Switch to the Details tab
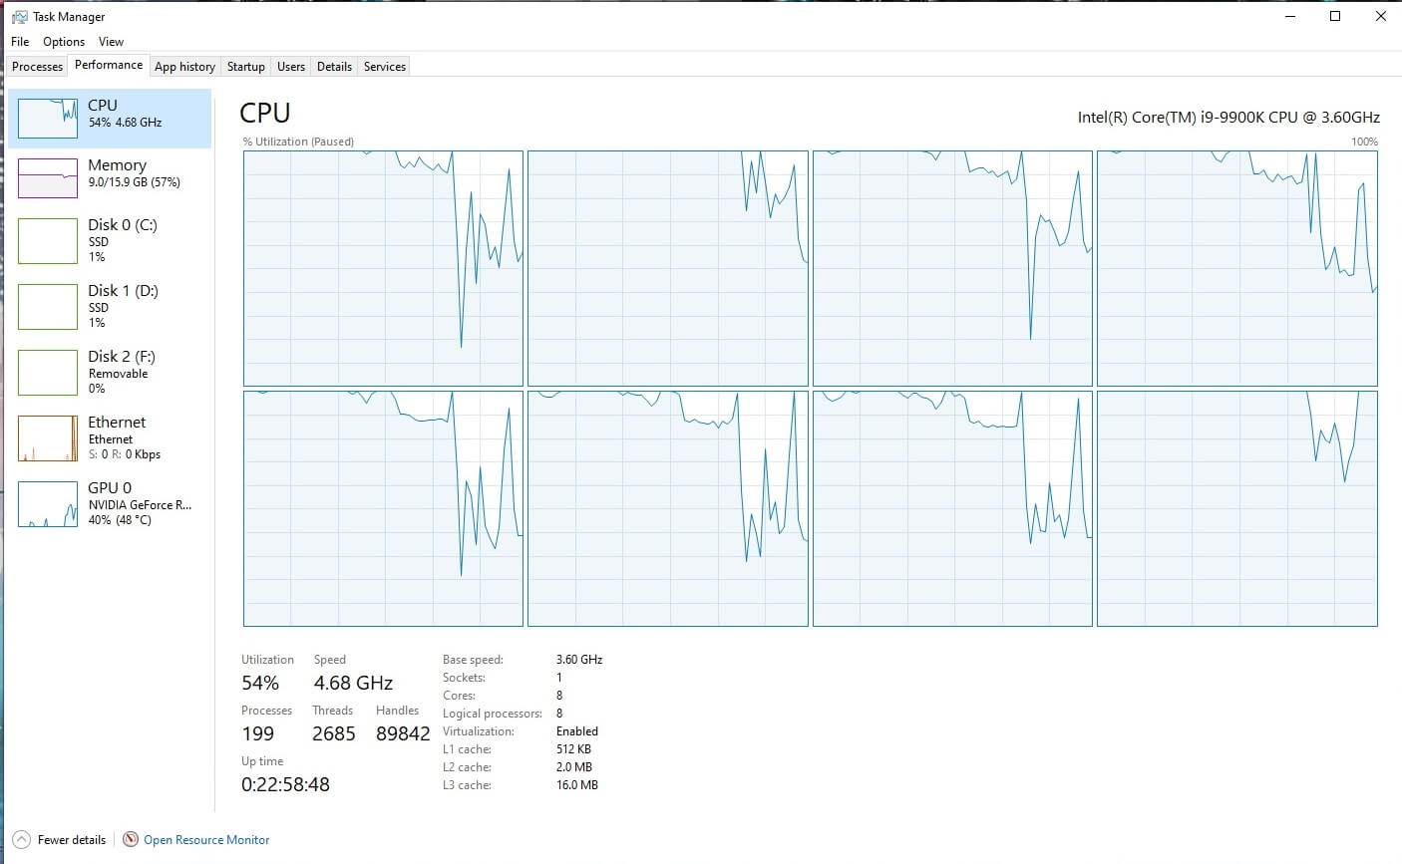Screen dimensions: 1402x864 334,67
